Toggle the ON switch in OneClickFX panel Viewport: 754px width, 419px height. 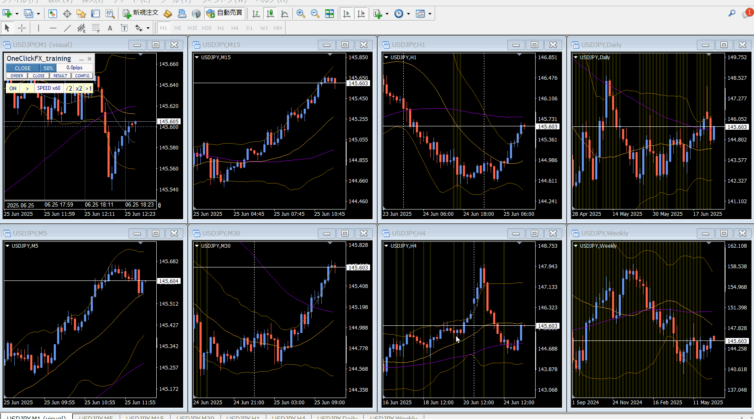[13, 88]
